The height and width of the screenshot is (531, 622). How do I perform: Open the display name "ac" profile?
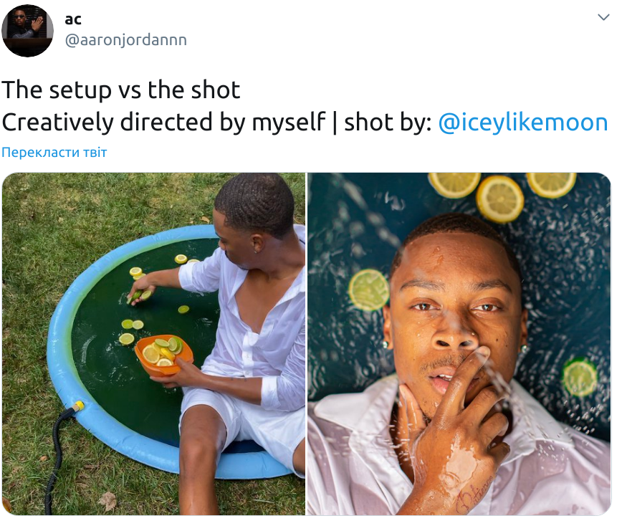tap(73, 19)
